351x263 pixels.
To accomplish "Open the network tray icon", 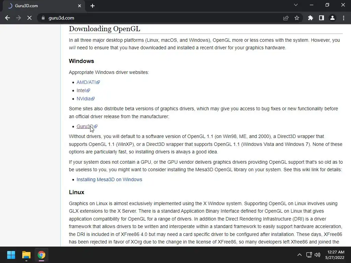I will [x=309, y=255].
